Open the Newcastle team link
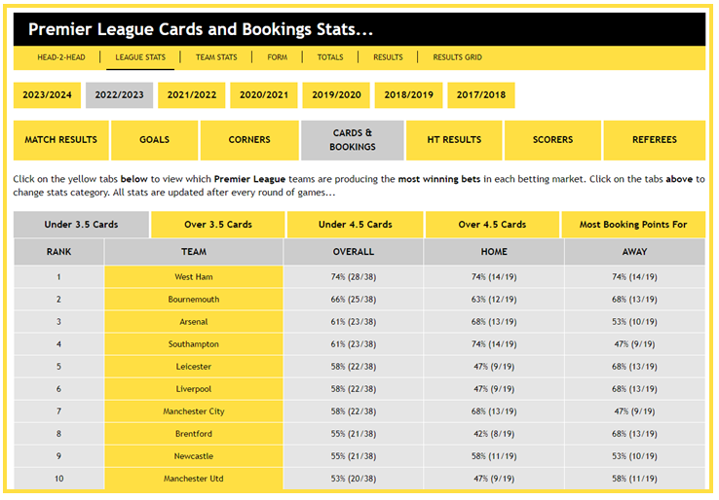This screenshot has width=719, height=500. [x=194, y=456]
